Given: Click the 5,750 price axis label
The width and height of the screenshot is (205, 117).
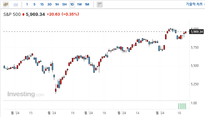Looking at the screenshot, I should [195, 48].
